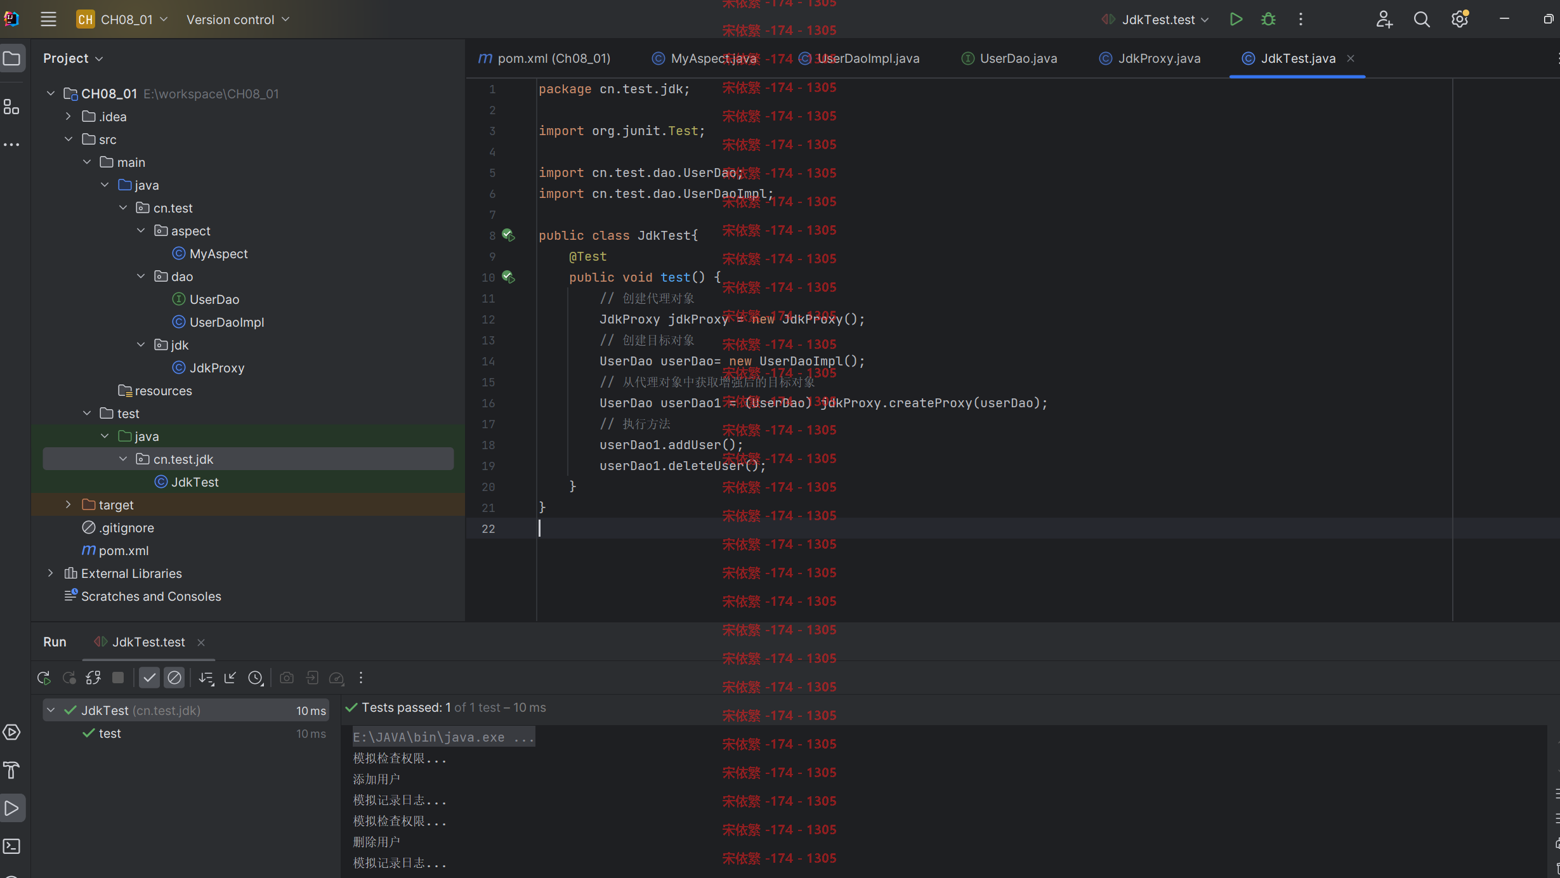
Task: Switch to JdkProxy.java tab
Action: pos(1150,58)
